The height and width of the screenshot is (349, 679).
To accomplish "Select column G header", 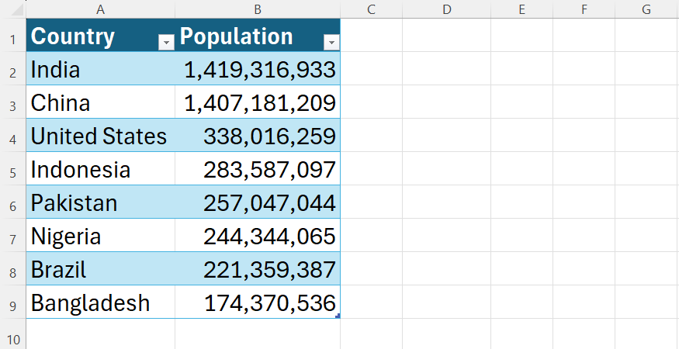I will tap(646, 9).
